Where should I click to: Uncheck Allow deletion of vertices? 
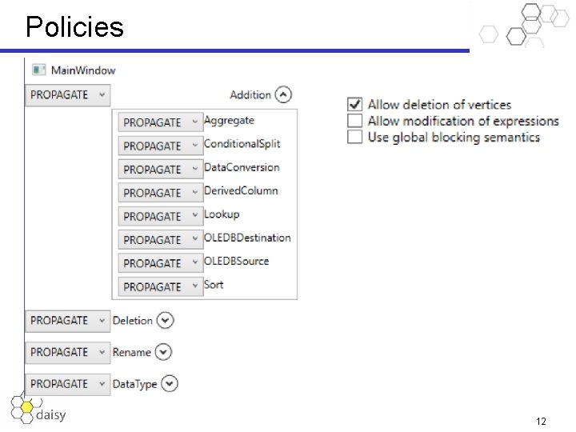(355, 105)
